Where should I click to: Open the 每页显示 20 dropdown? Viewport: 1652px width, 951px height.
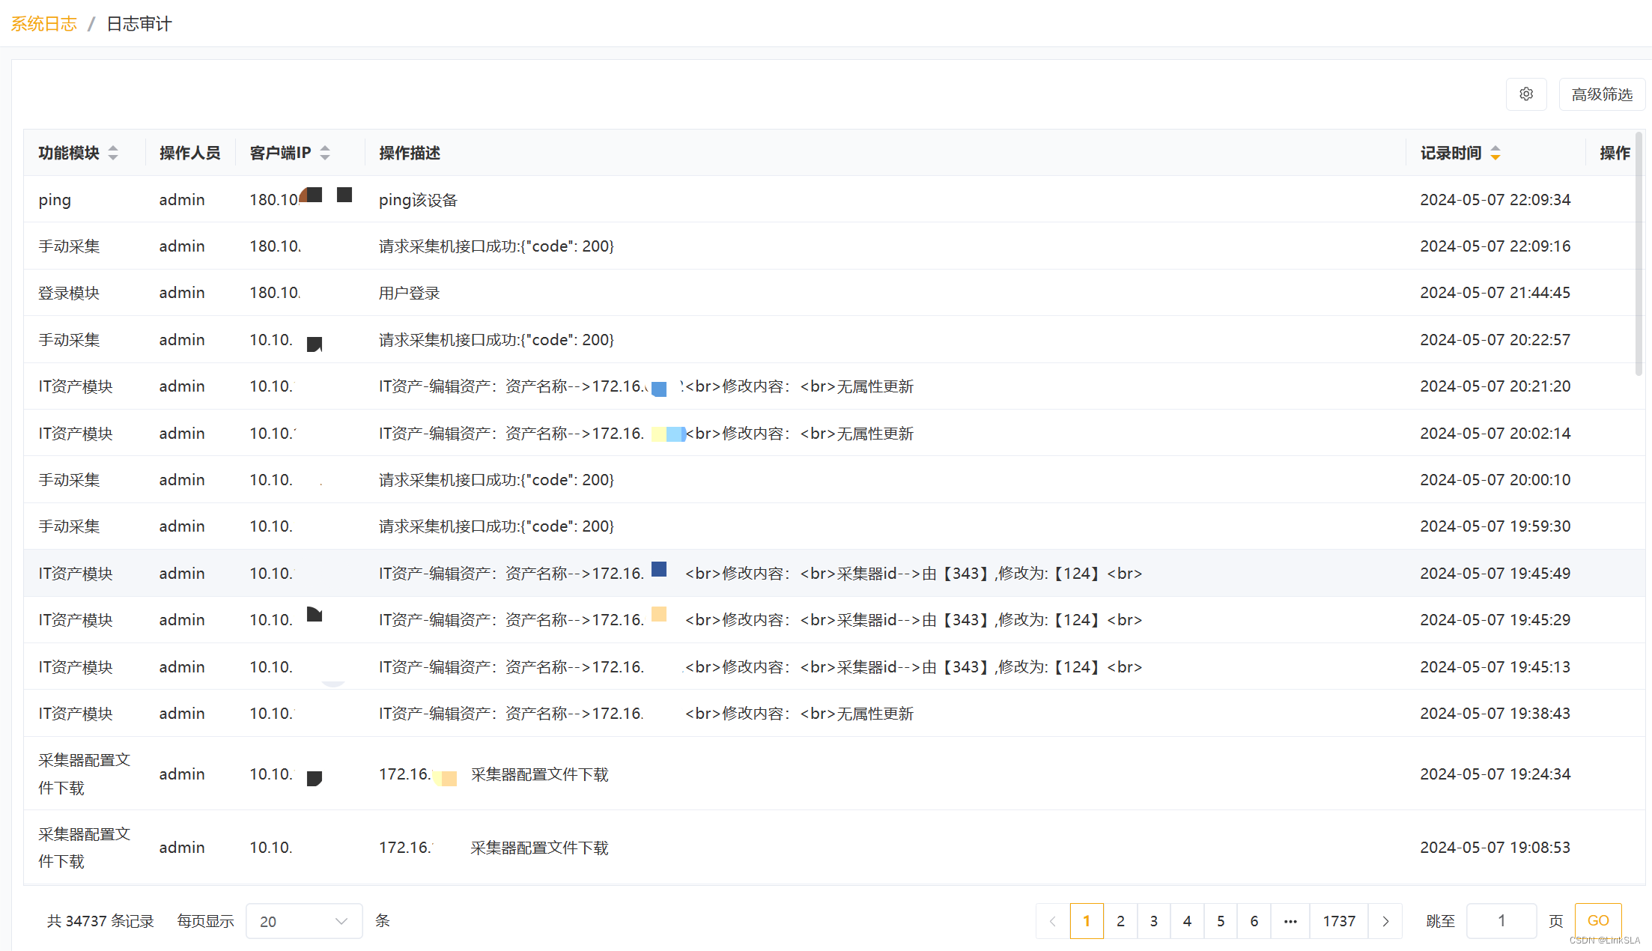[303, 921]
